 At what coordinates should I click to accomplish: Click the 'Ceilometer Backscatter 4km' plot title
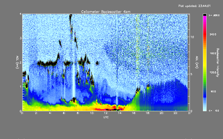point(106,12)
